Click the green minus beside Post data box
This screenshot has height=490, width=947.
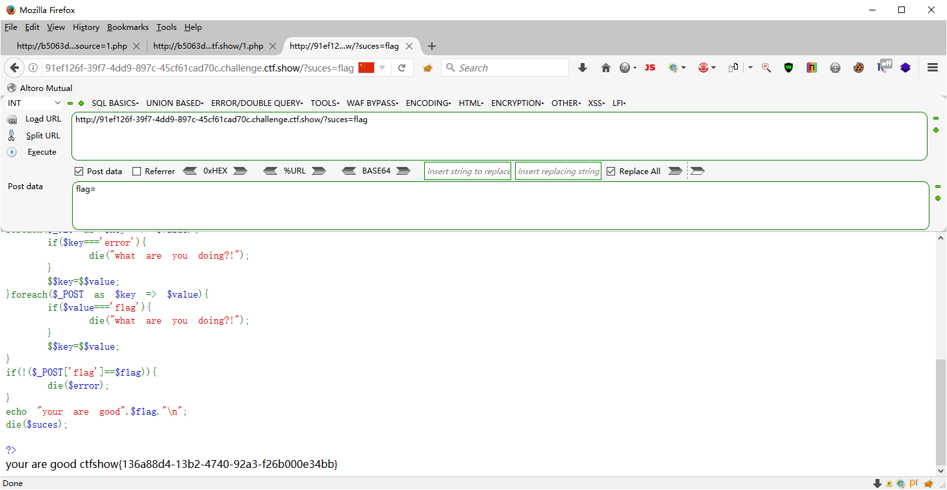[937, 187]
